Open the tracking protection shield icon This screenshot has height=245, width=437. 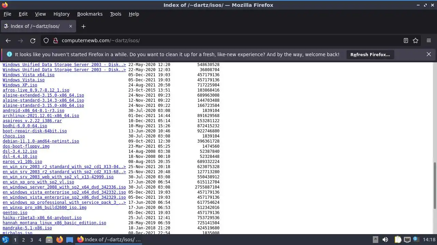click(46, 40)
